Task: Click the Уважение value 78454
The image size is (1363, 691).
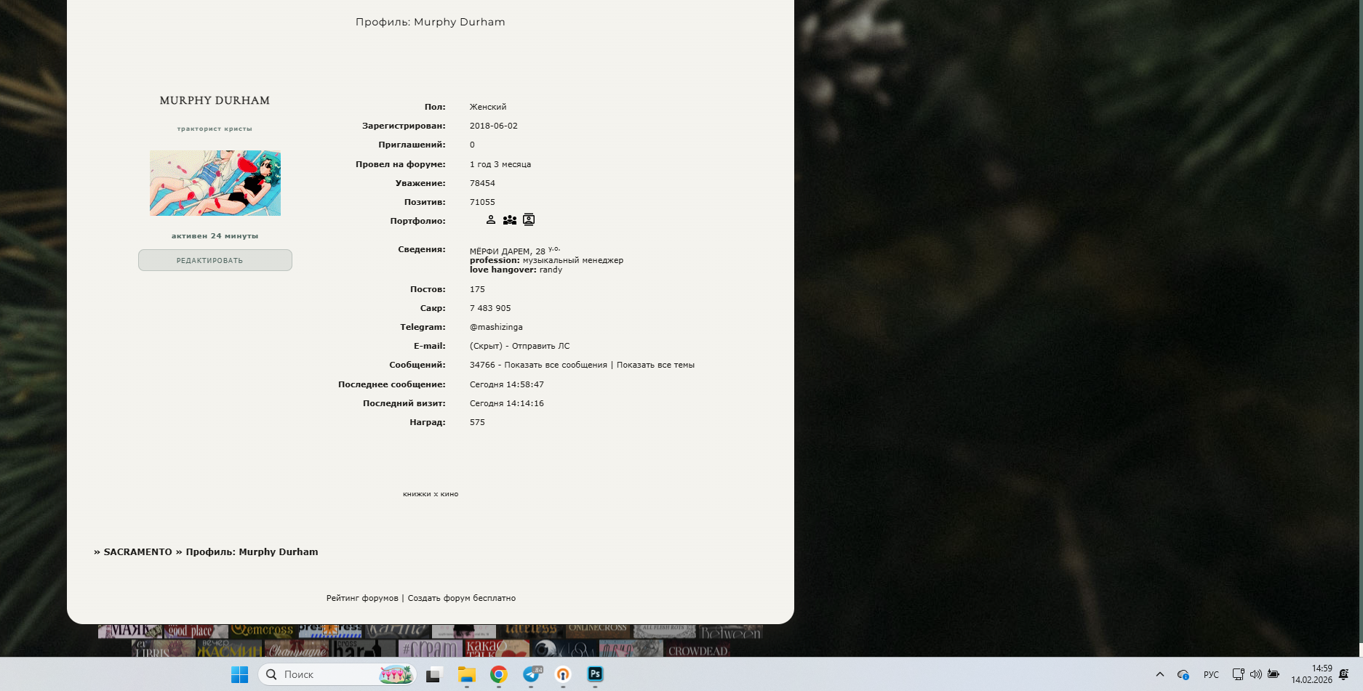Action: click(482, 183)
